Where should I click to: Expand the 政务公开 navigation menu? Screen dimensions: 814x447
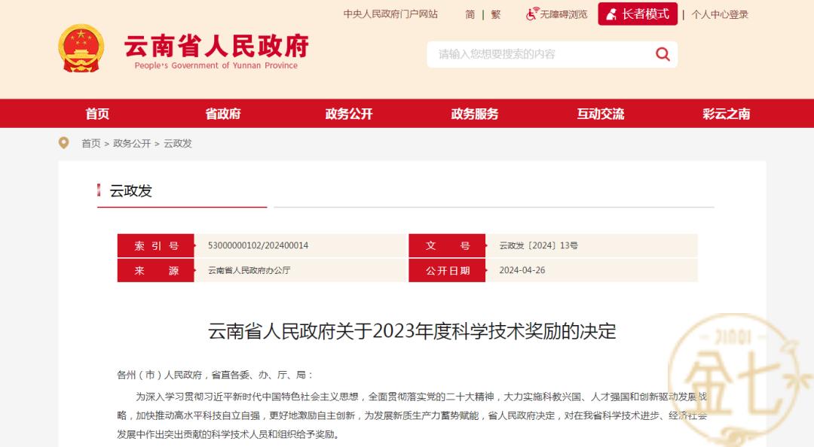(349, 114)
